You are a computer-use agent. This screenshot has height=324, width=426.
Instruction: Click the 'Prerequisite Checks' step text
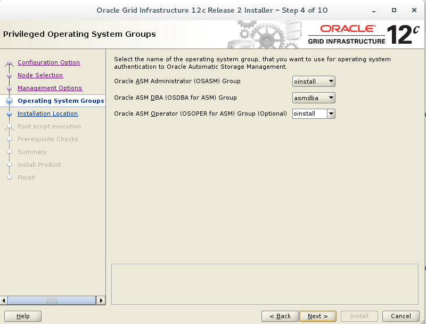click(48, 139)
